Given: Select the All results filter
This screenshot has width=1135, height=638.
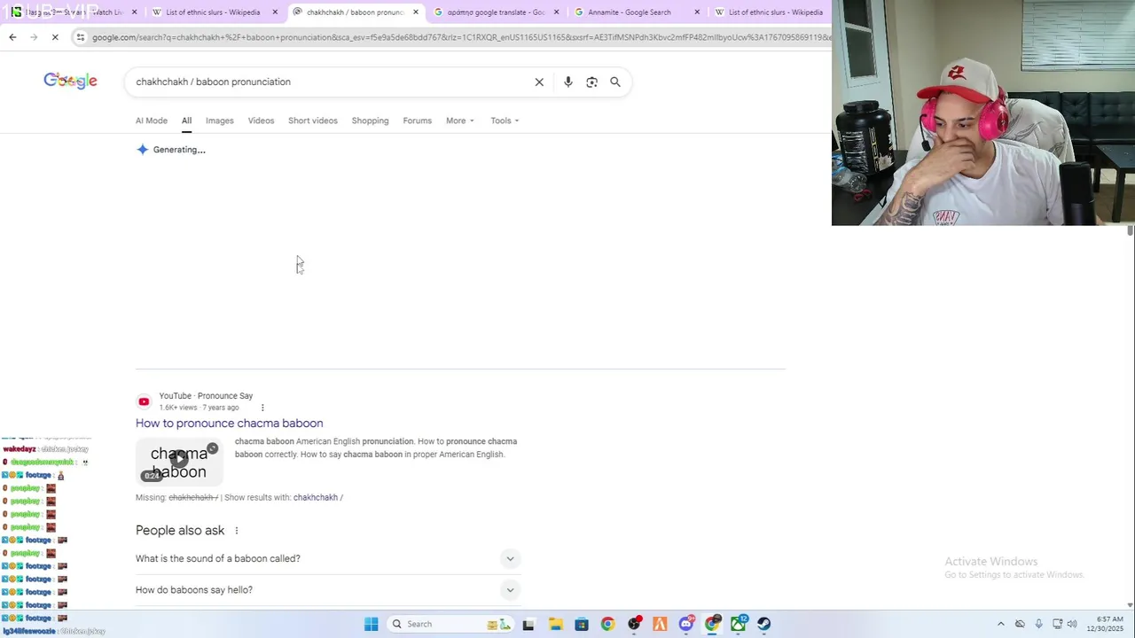Looking at the screenshot, I should [x=186, y=121].
